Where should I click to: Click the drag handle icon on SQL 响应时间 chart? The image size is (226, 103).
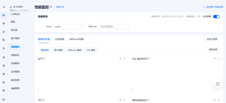click(215, 59)
